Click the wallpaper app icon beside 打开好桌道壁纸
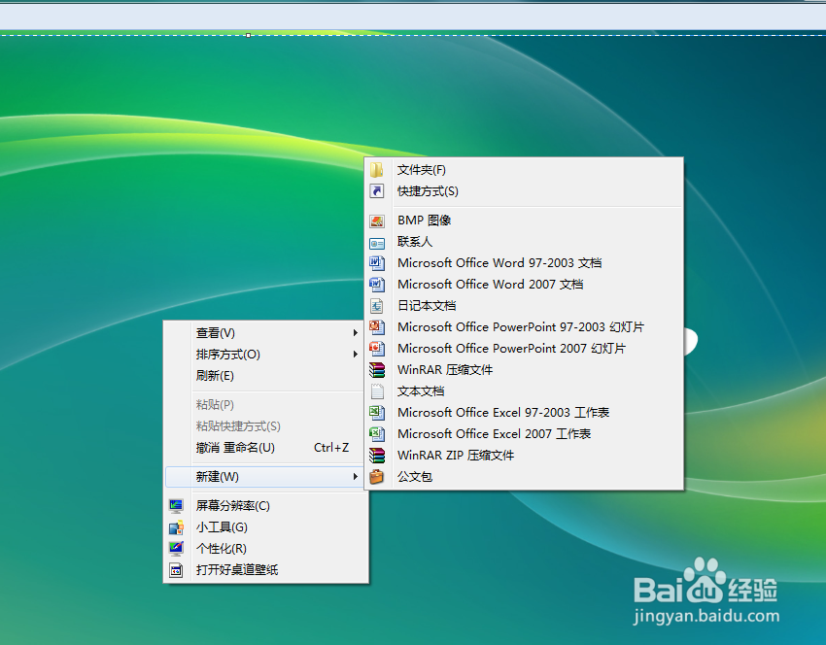 pyautogui.click(x=176, y=570)
